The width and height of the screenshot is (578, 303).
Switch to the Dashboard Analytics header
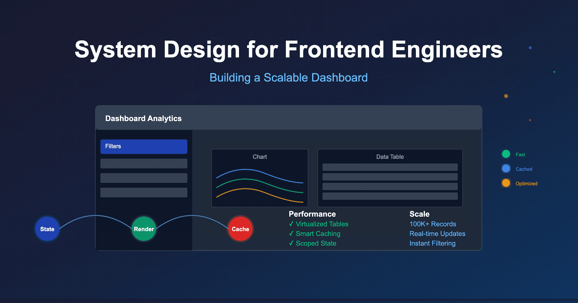(143, 118)
